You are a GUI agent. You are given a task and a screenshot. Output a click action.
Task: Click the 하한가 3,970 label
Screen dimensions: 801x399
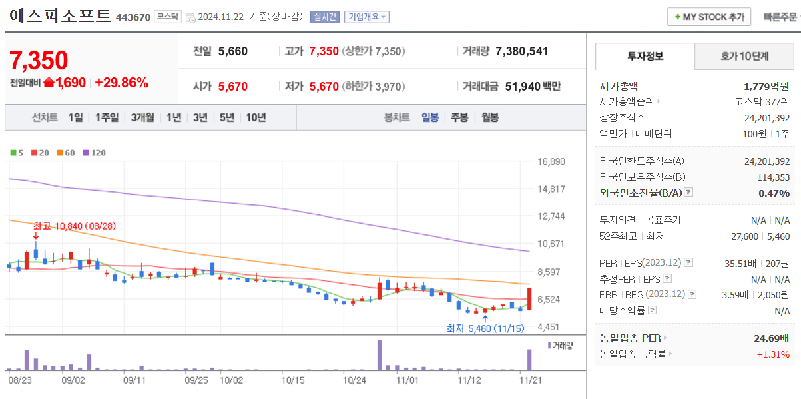(374, 86)
